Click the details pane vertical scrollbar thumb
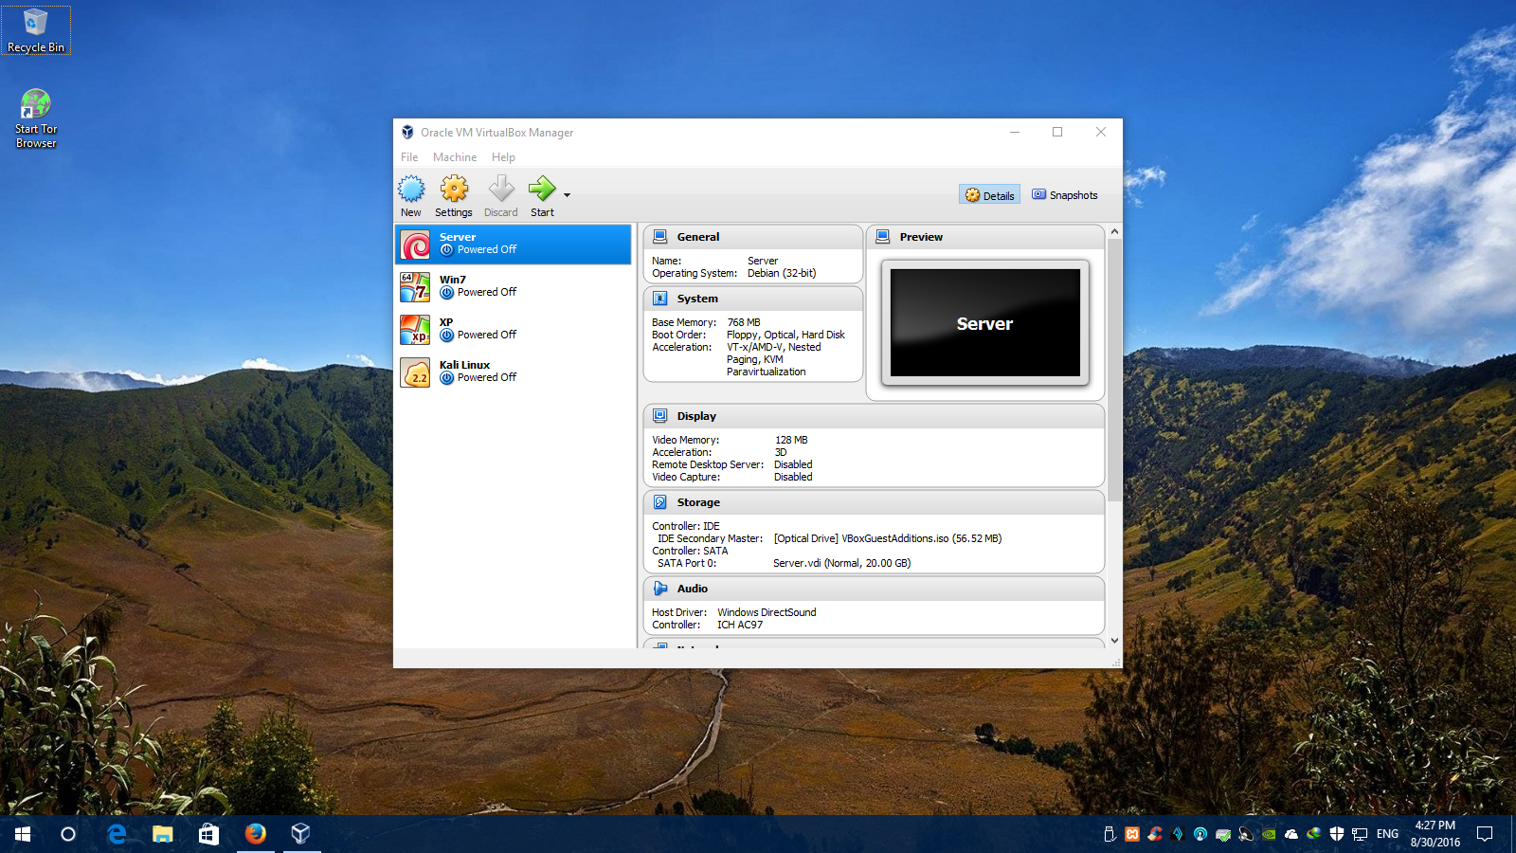The height and width of the screenshot is (853, 1516). [x=1114, y=370]
